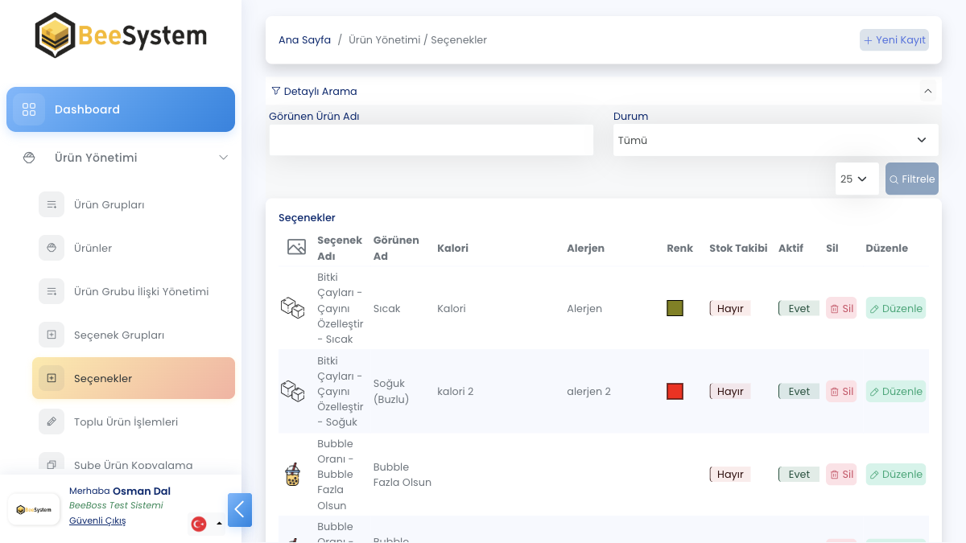Click the Ürün Grupları sidebar icon

pyautogui.click(x=52, y=204)
